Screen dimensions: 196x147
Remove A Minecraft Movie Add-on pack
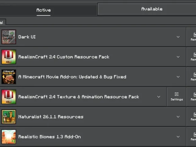(x=191, y=77)
